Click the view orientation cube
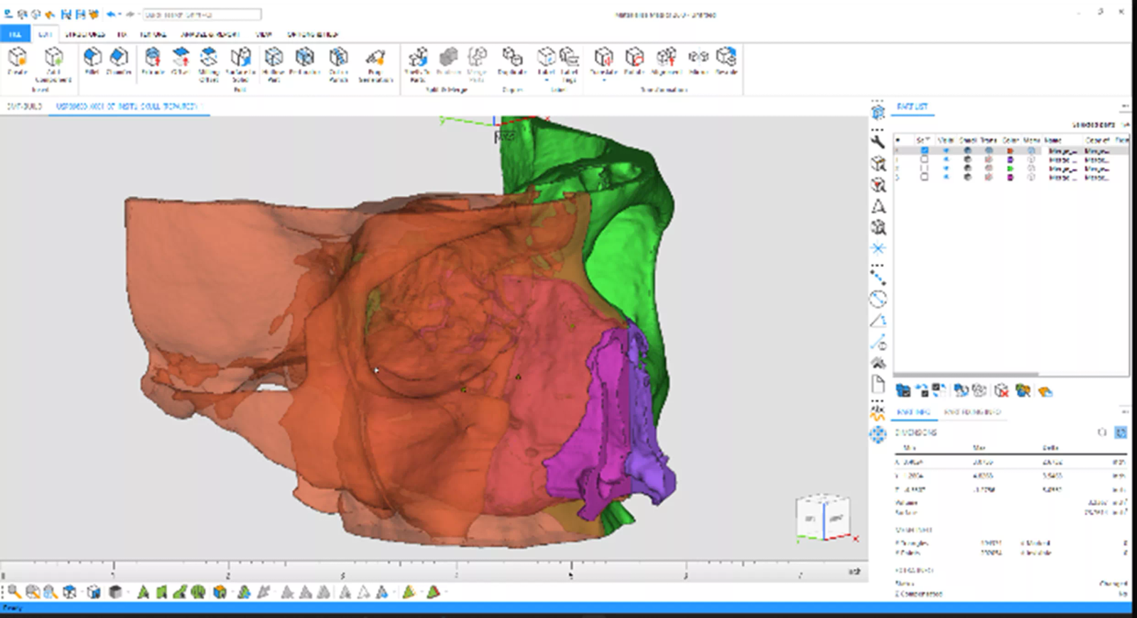The image size is (1137, 618). pos(823,519)
